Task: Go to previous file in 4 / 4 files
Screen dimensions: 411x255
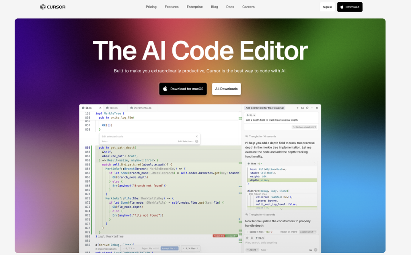Action: pos(183,249)
